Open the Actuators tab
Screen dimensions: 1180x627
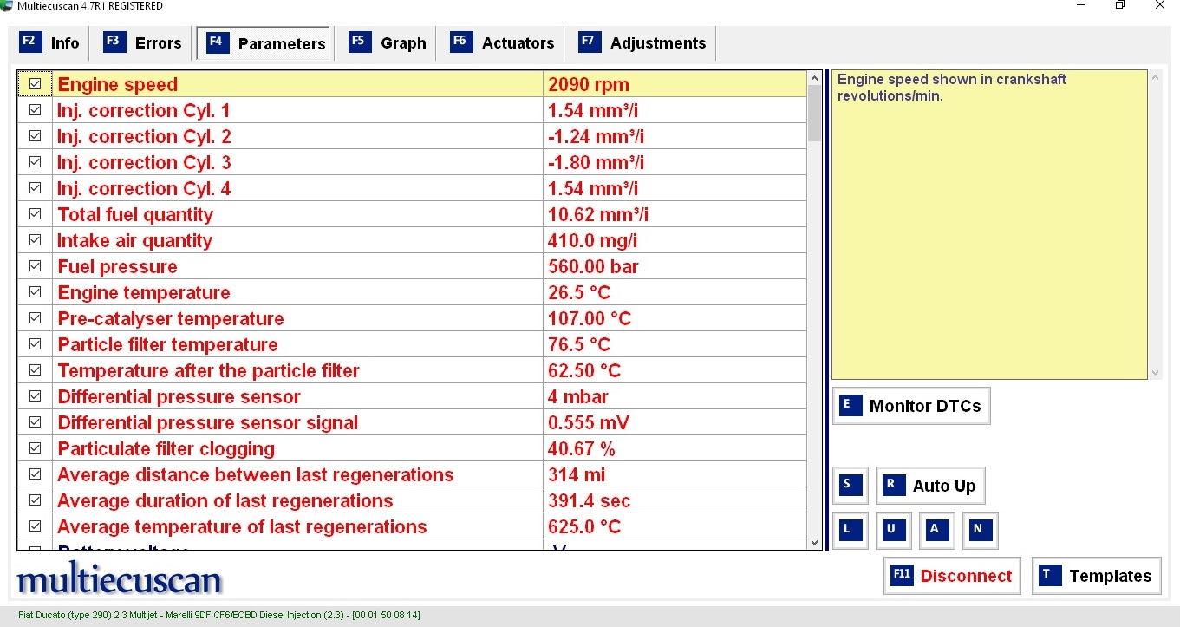coord(503,43)
